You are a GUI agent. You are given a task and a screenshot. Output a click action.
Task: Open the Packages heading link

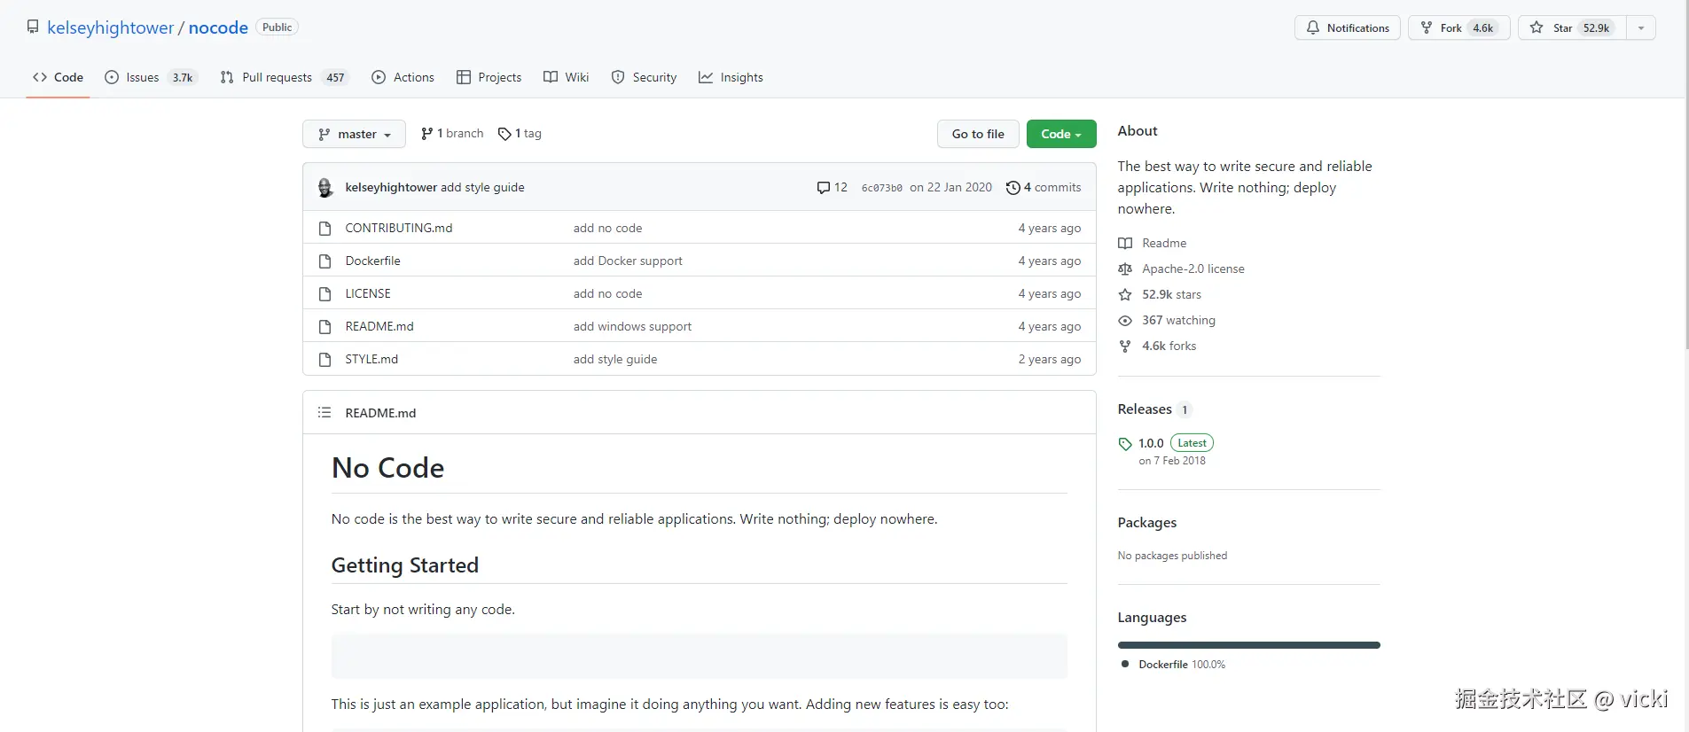point(1147,522)
